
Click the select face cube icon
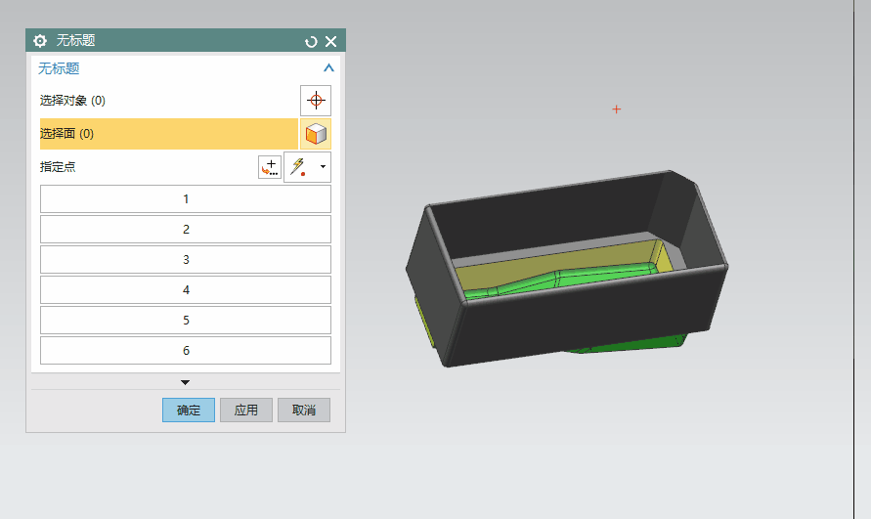pos(316,134)
